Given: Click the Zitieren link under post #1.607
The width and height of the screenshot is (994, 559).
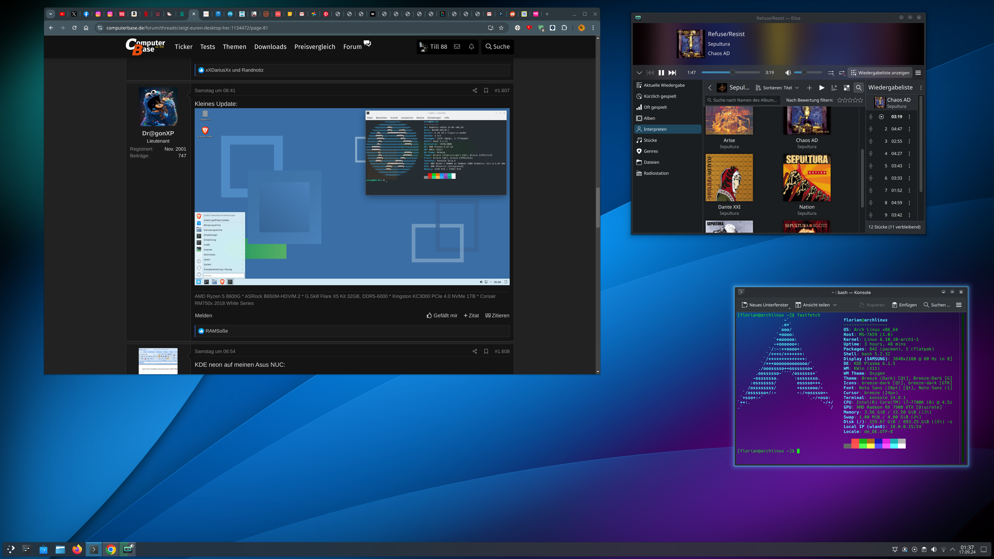Looking at the screenshot, I should click(x=497, y=315).
